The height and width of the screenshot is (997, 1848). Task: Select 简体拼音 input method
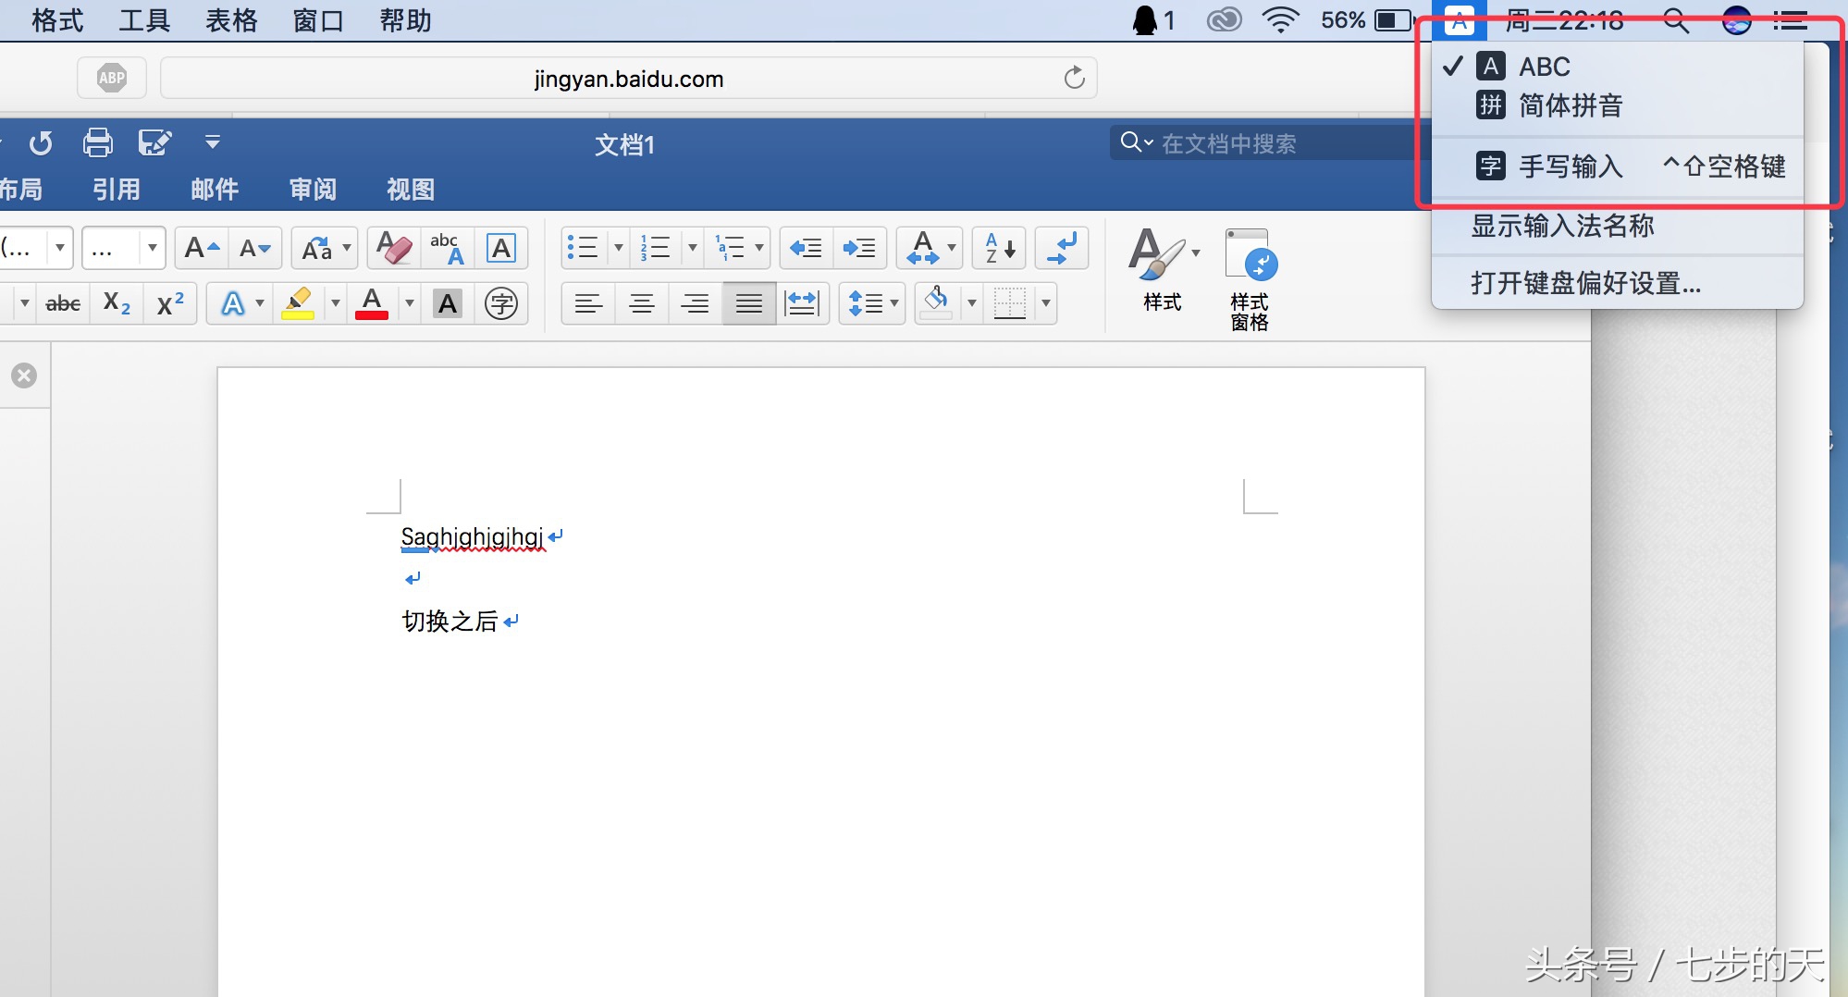(x=1618, y=105)
